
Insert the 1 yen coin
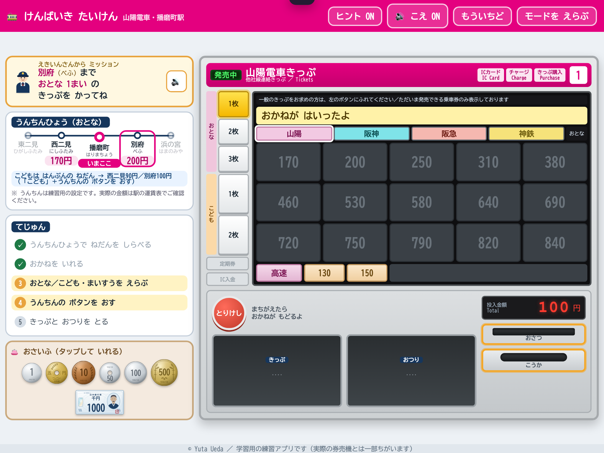[32, 372]
